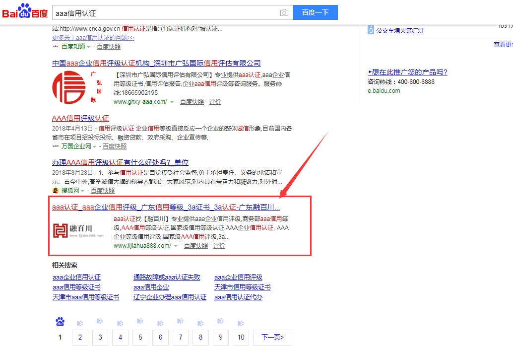The width and height of the screenshot is (513, 352).
Task: Open 想在此推广您的产品吗 link
Action: pos(407,72)
